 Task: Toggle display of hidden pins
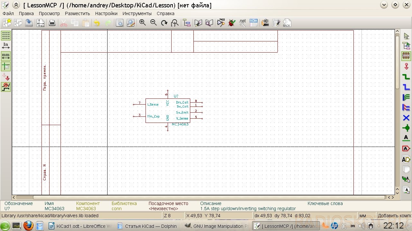[6, 77]
